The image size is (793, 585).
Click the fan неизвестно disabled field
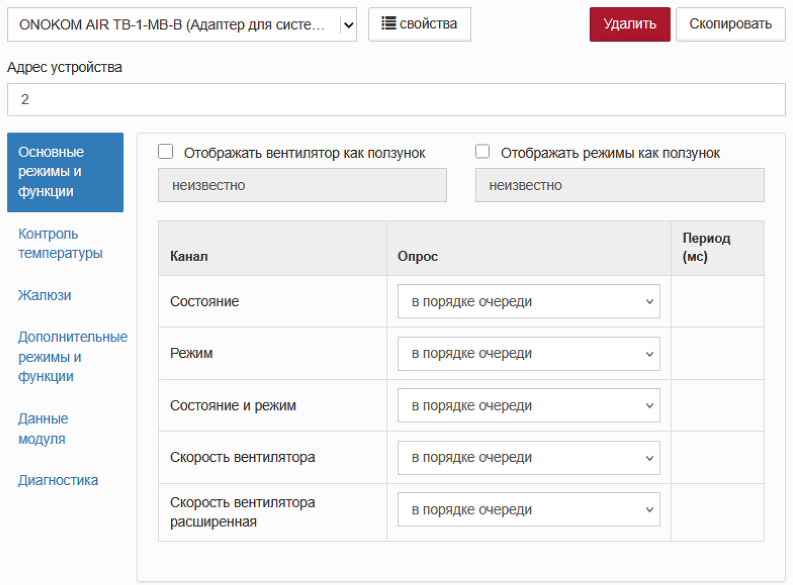coord(302,185)
